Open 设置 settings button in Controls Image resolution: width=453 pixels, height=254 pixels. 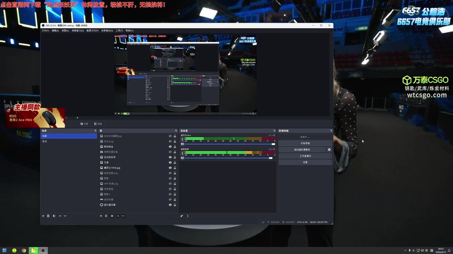[x=305, y=162]
